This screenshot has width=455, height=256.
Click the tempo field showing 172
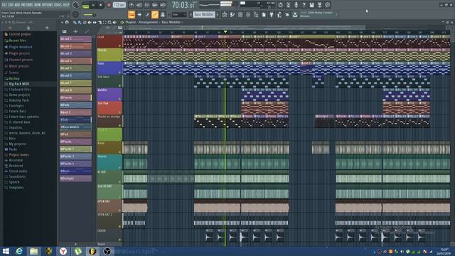119,5
